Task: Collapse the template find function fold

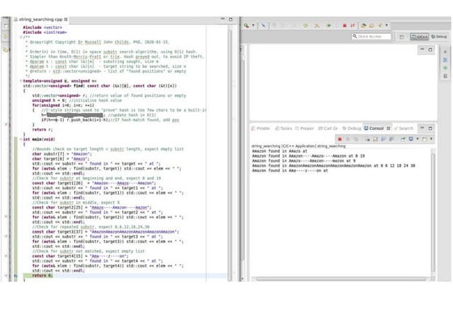Action: (x=21, y=81)
